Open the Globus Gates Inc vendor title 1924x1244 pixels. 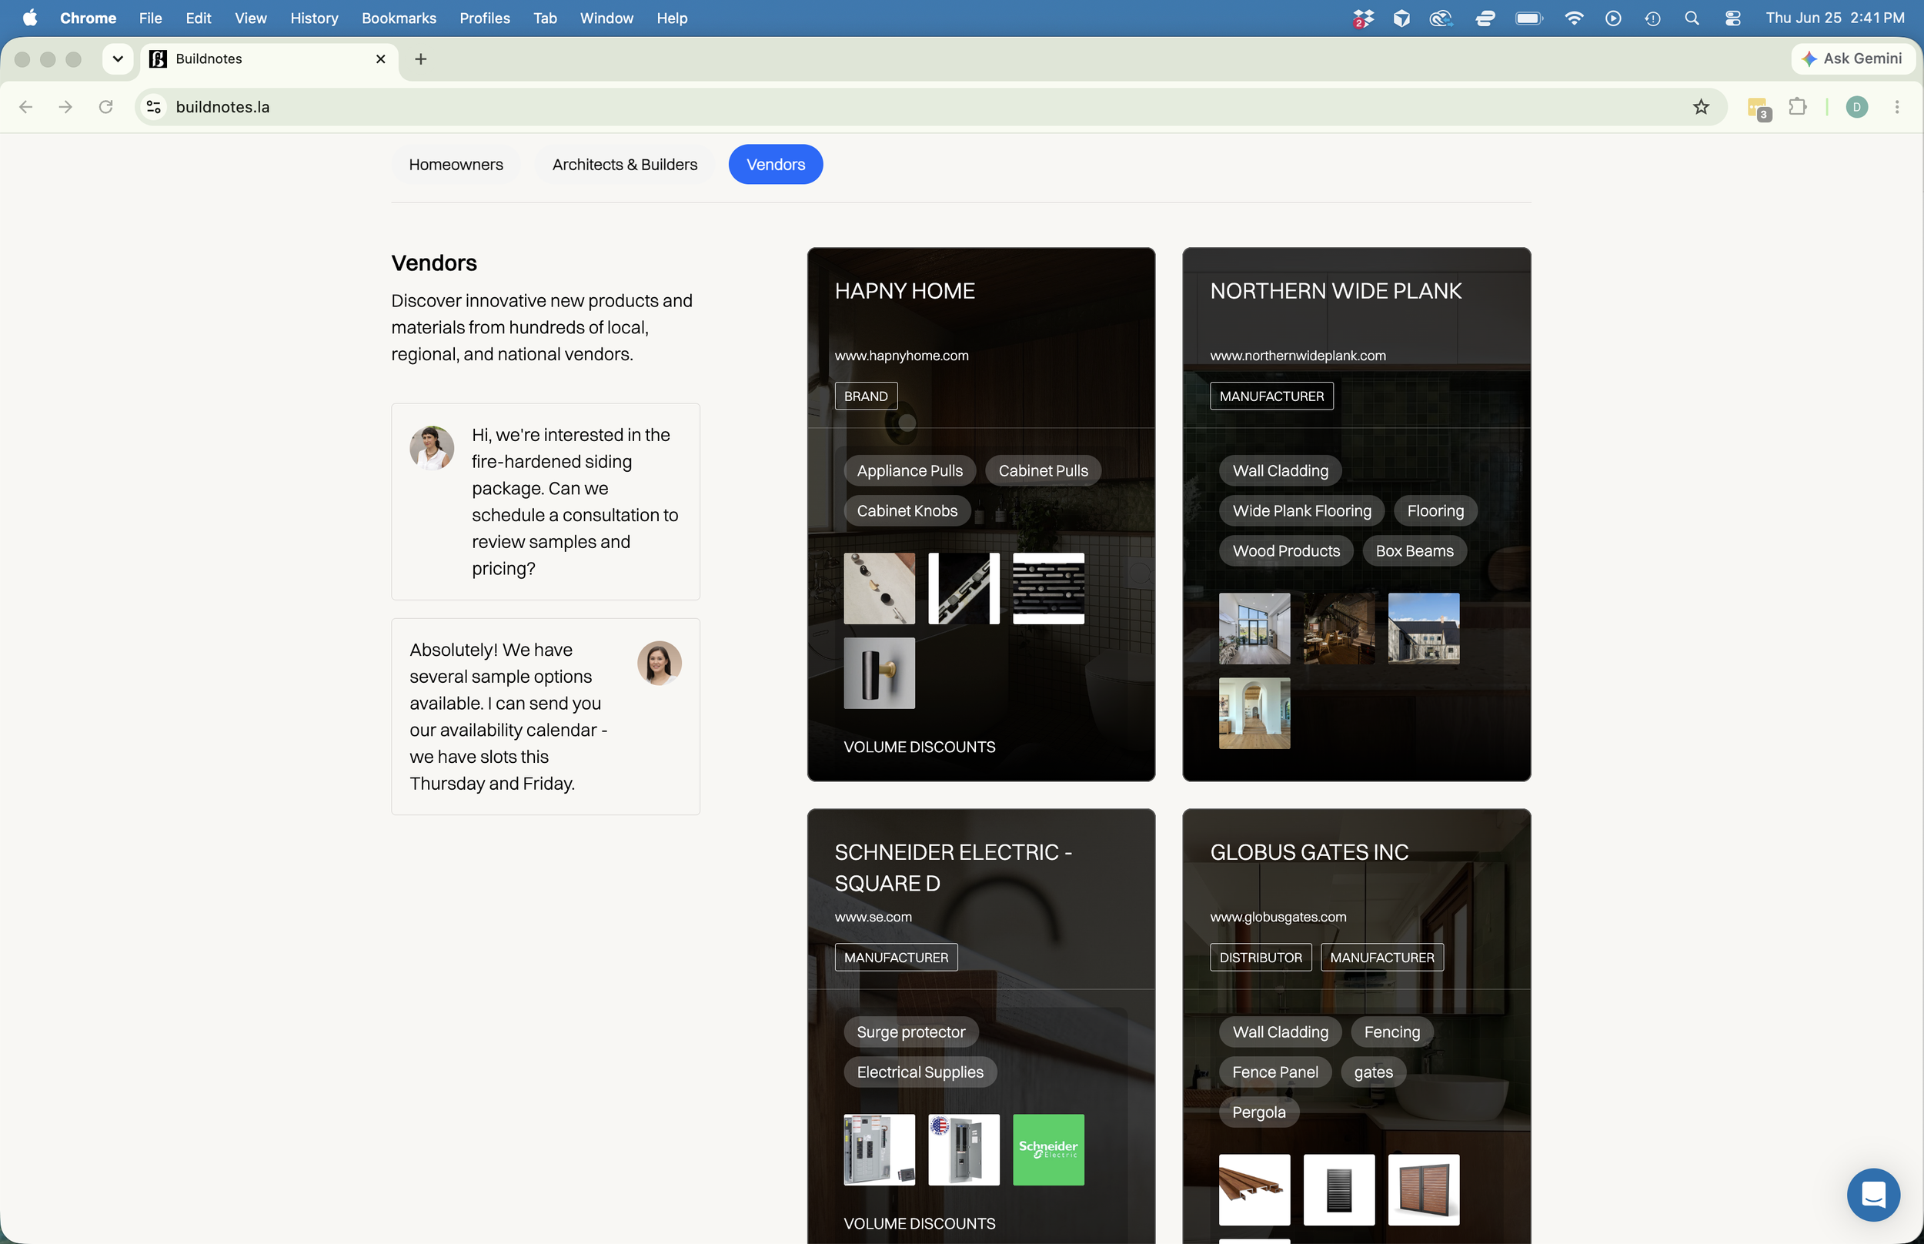pos(1309,852)
